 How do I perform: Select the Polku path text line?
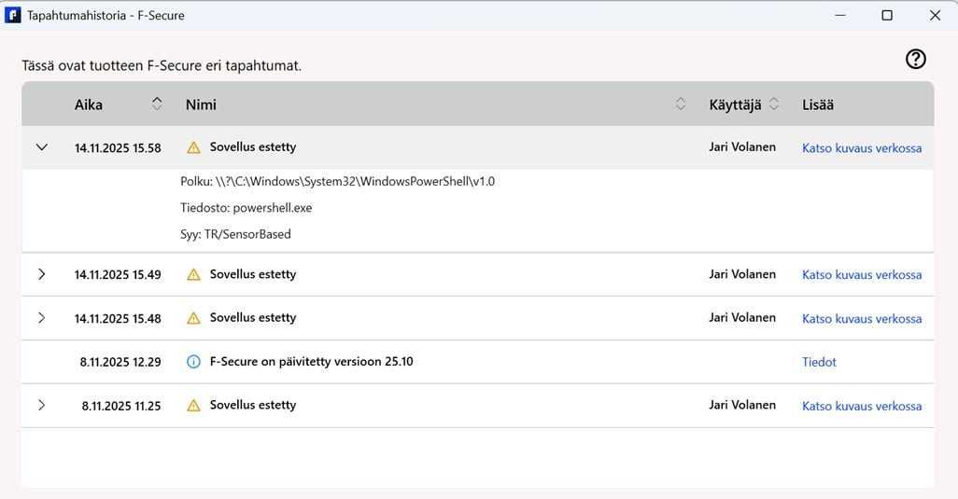(337, 181)
